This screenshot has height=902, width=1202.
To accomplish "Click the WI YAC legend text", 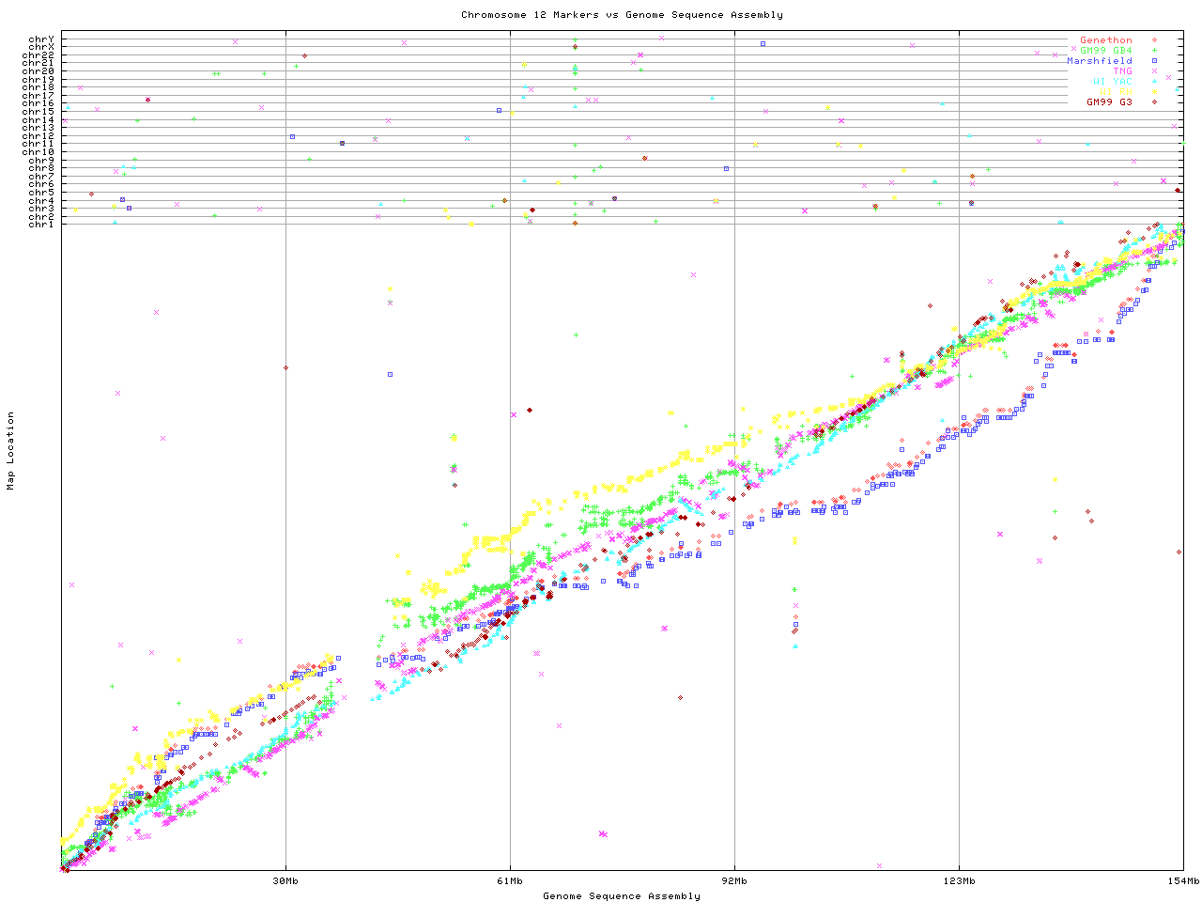I will coord(1112,82).
